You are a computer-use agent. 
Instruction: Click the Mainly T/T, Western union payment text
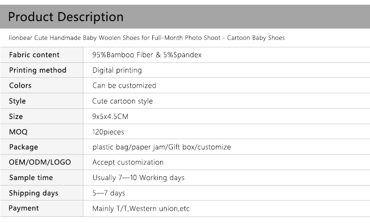141,209
